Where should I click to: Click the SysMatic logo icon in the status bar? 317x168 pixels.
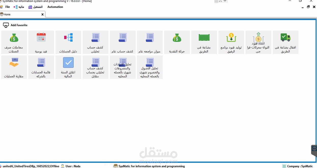pos(116,166)
